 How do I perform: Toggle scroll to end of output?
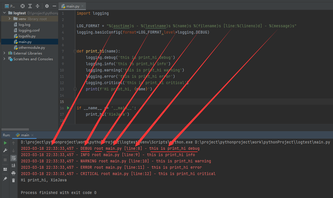(x=13, y=165)
